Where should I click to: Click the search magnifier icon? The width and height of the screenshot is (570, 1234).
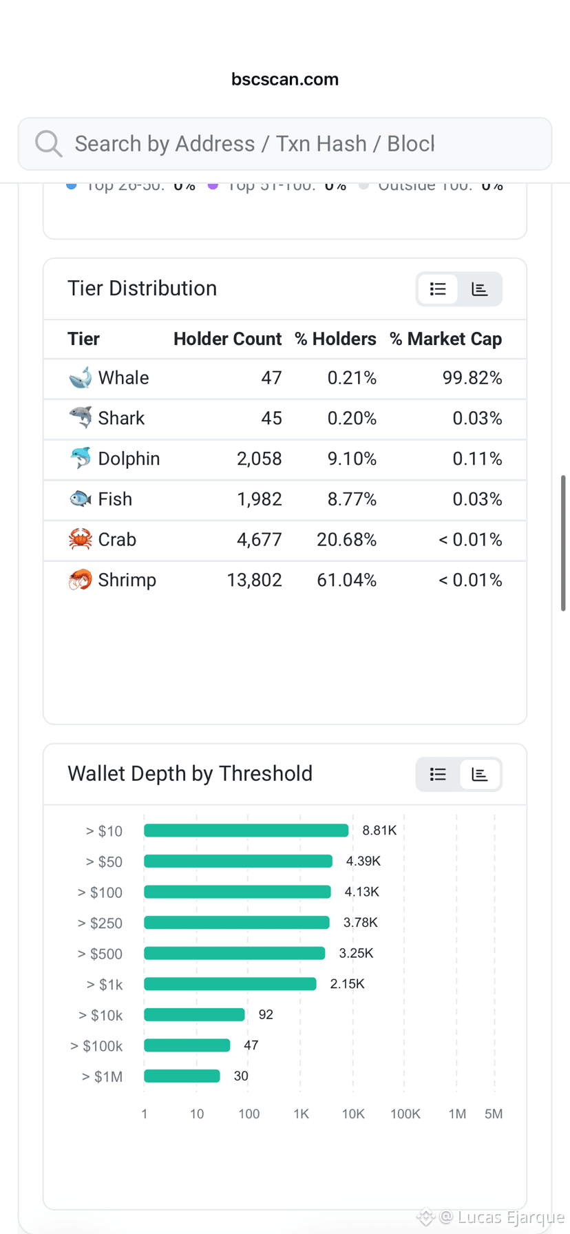[x=49, y=144]
